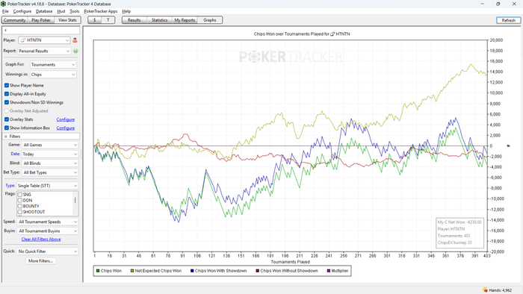Click Chips Won Without Showdown red swatch
This screenshot has height=294, width=523.
(258, 271)
